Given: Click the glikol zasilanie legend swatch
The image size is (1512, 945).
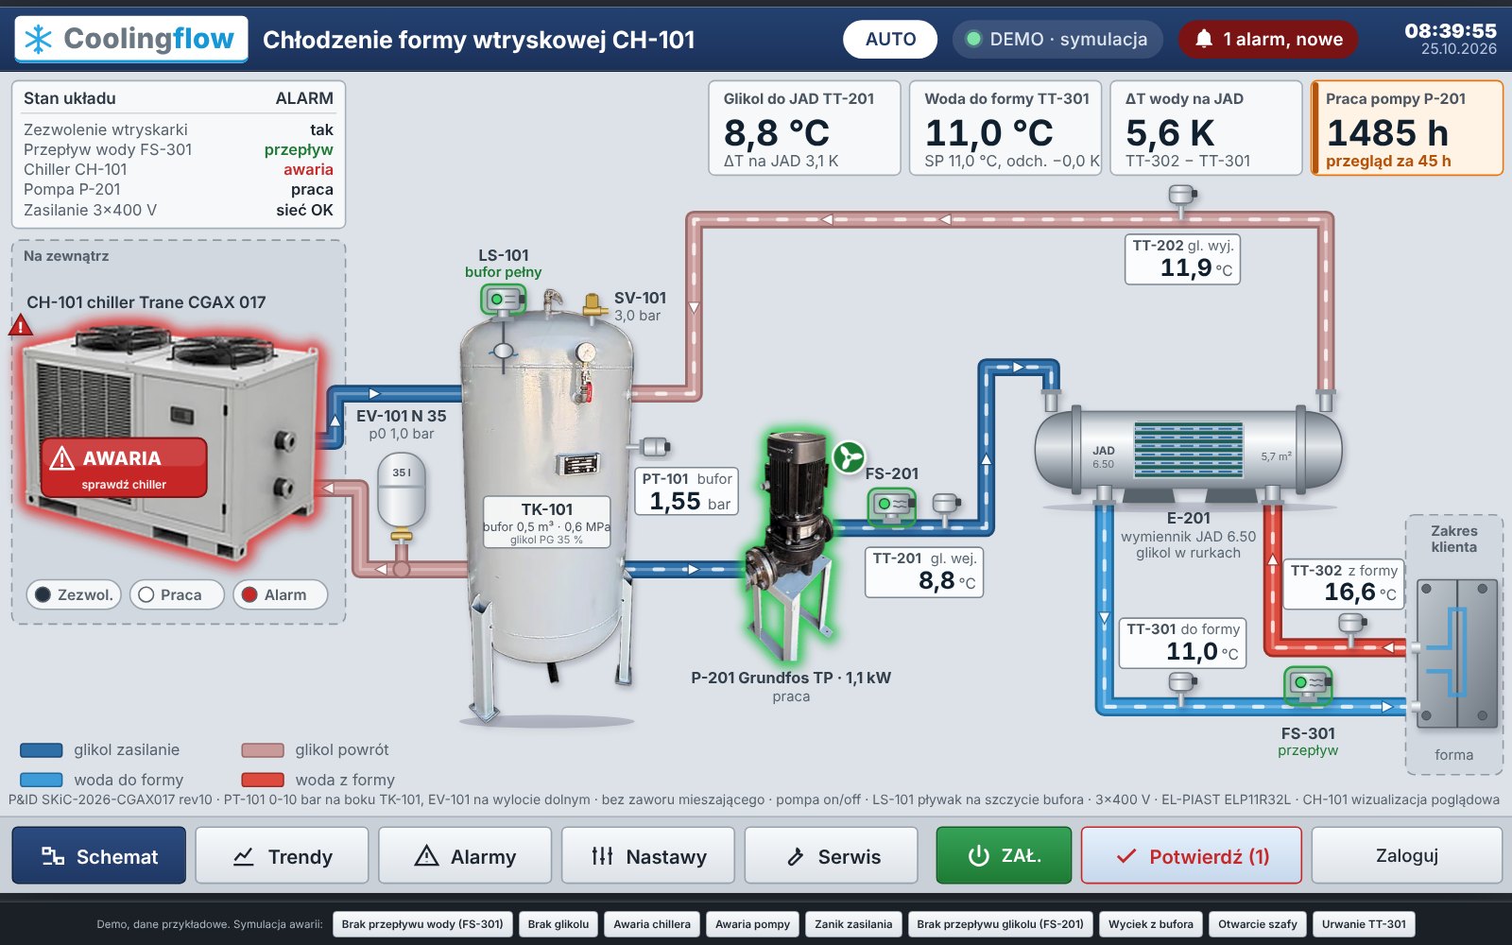Looking at the screenshot, I should pos(42,750).
